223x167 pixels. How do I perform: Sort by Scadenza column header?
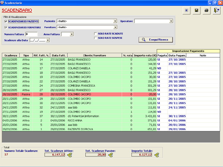(x=11, y=55)
